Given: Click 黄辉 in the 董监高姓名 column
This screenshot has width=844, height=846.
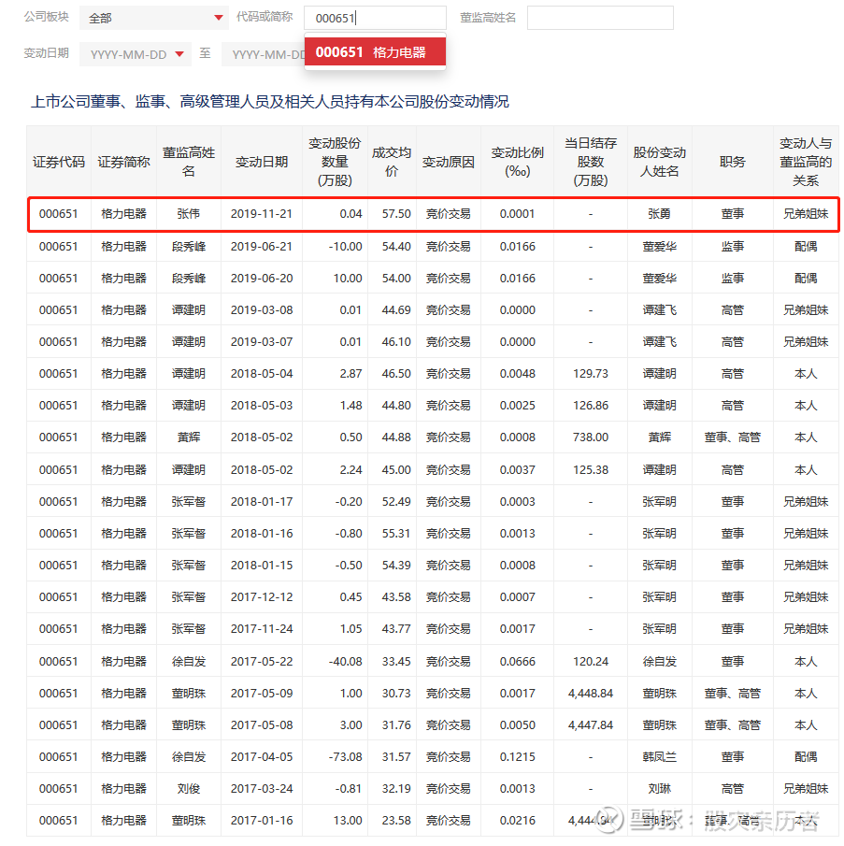Looking at the screenshot, I should (x=188, y=437).
